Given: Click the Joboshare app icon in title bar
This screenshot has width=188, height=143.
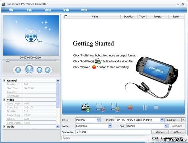Looking at the screenshot, I should [3, 4].
